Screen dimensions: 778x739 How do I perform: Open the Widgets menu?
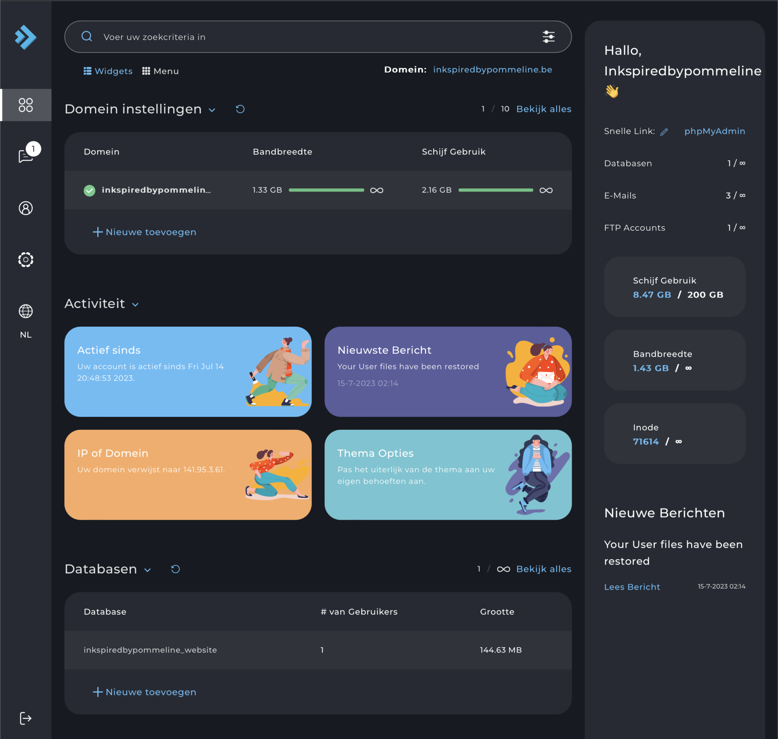tap(108, 71)
